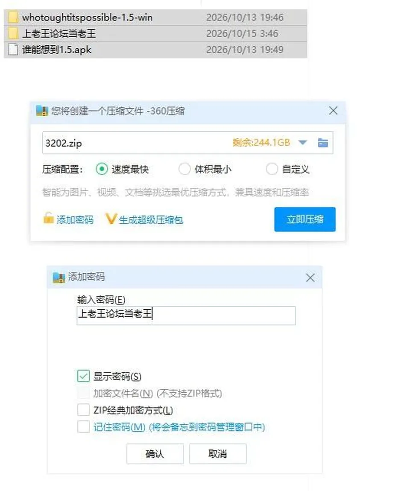Click the whotoughtitspossible-1.5-win folder icon
This screenshot has height=491, width=410.
(x=13, y=17)
